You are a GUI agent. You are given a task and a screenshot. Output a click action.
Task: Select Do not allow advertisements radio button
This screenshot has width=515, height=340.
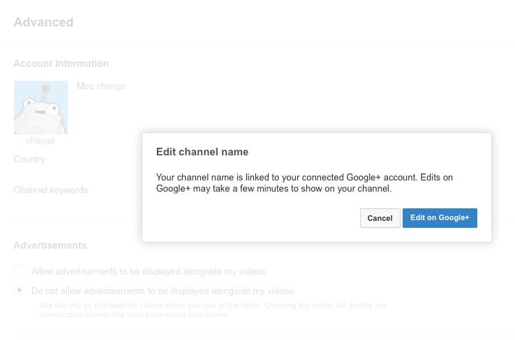(20, 290)
